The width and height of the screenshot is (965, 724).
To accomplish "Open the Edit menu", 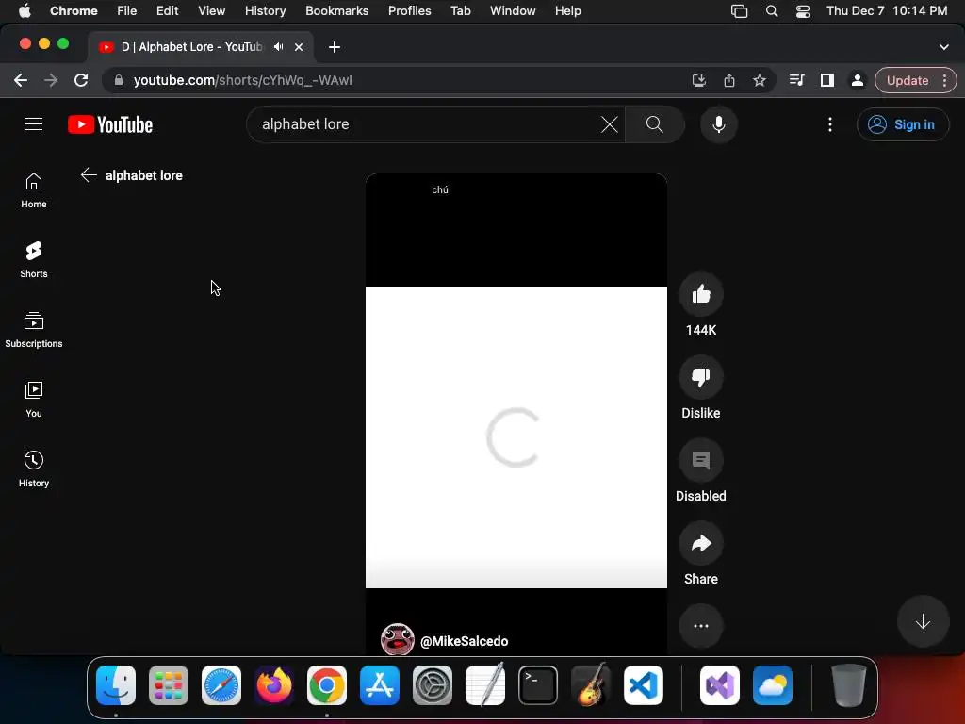I will [167, 11].
